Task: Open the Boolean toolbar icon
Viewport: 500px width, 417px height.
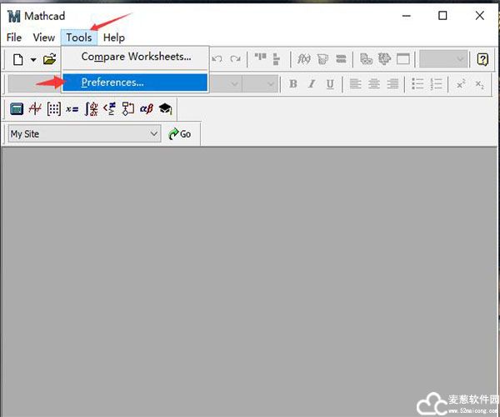Action: [110, 108]
